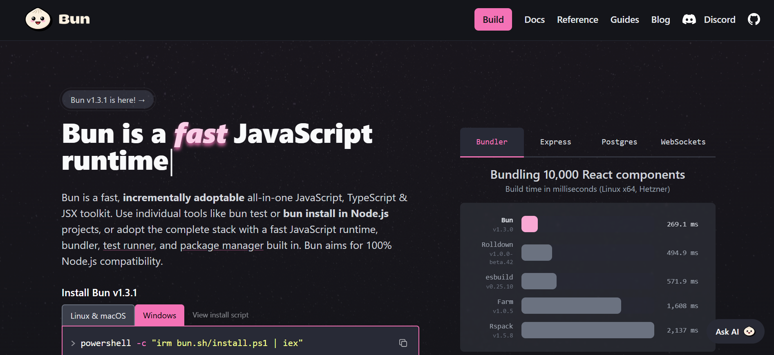Screen dimensions: 774x355
Task: Click 'Build time in milliseconds' subtitle
Action: pyautogui.click(x=588, y=189)
